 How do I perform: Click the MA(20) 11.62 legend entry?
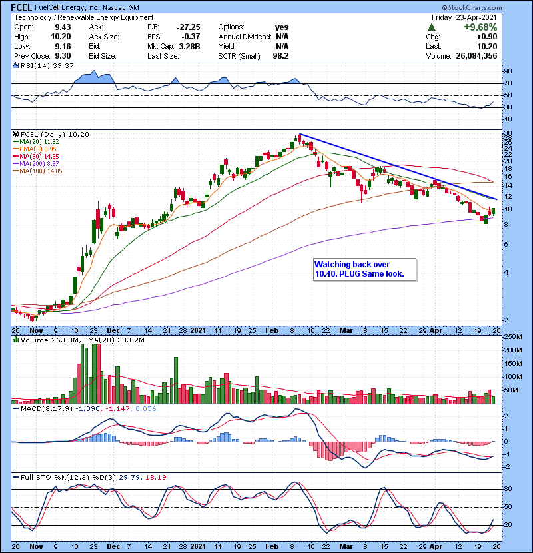pos(36,141)
